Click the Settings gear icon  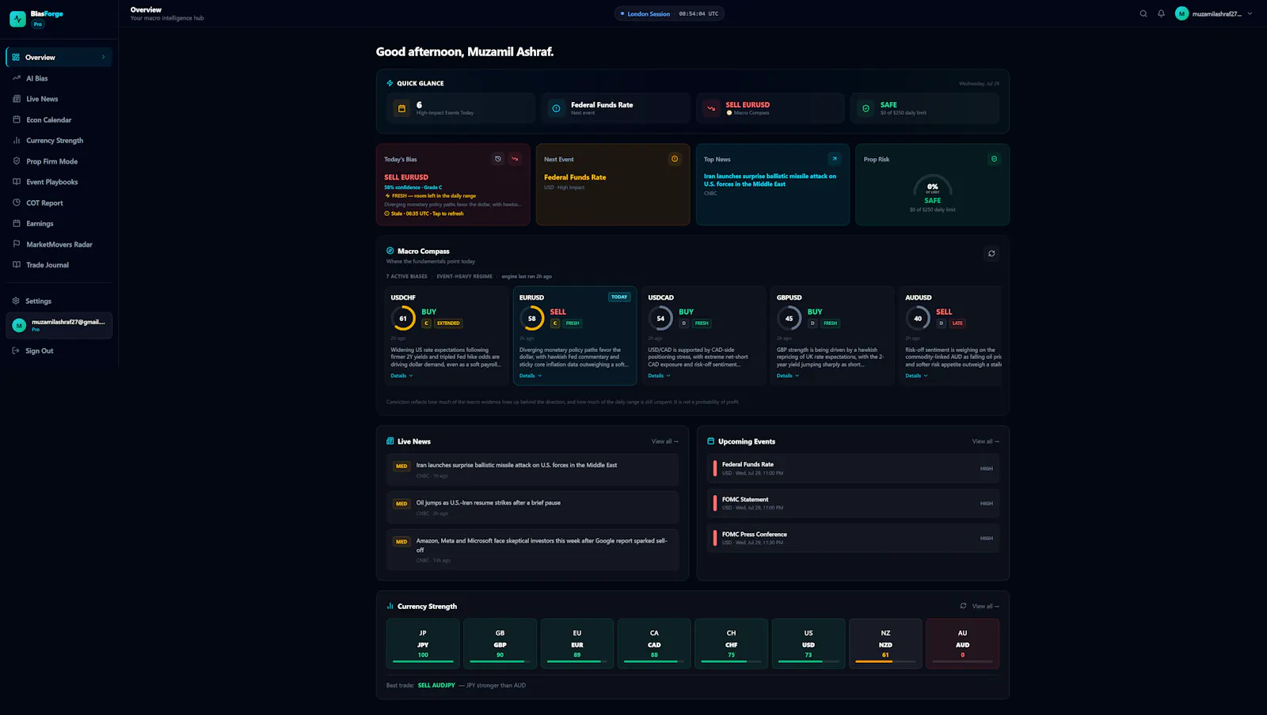[16, 301]
